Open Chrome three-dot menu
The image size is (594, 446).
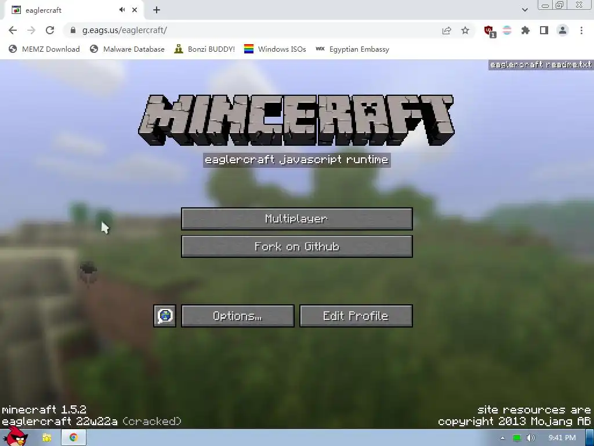[x=581, y=30]
